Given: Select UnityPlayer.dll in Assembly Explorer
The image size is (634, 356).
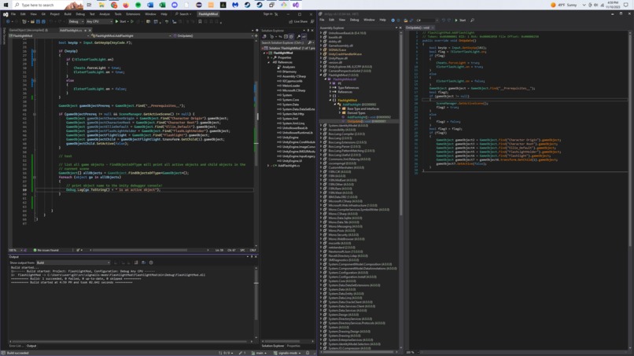Looking at the screenshot, I should click(337, 58).
